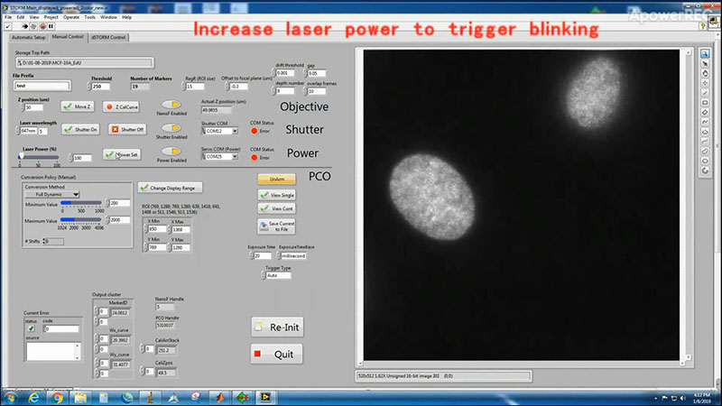
Task: Select the broken line tool
Action: coord(705,122)
